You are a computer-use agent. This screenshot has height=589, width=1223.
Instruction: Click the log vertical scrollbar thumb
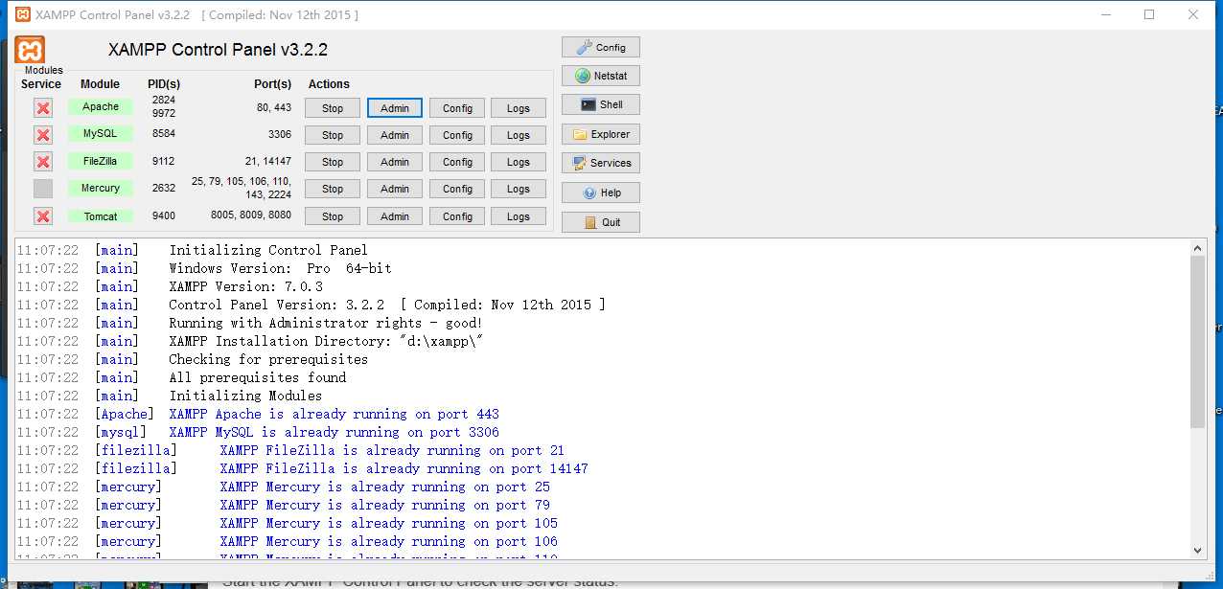point(1197,342)
